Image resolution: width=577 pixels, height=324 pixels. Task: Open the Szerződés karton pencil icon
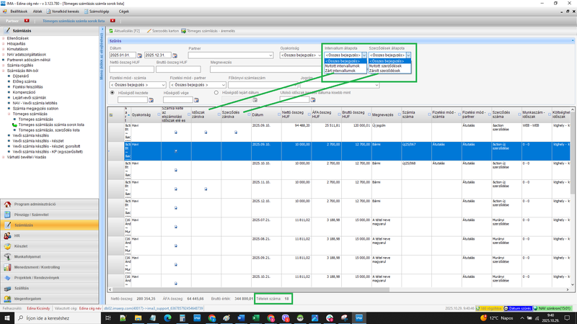(x=149, y=31)
